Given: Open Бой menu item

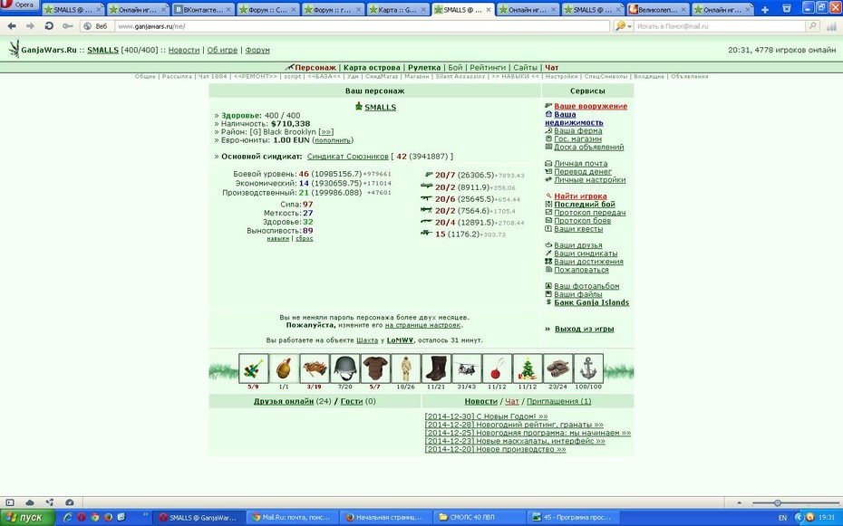Looking at the screenshot, I should click(x=455, y=68).
